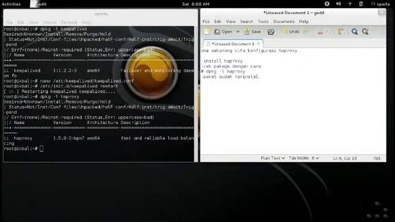Cut selection using scissors icon
The height and width of the screenshot is (222, 395).
point(320,31)
